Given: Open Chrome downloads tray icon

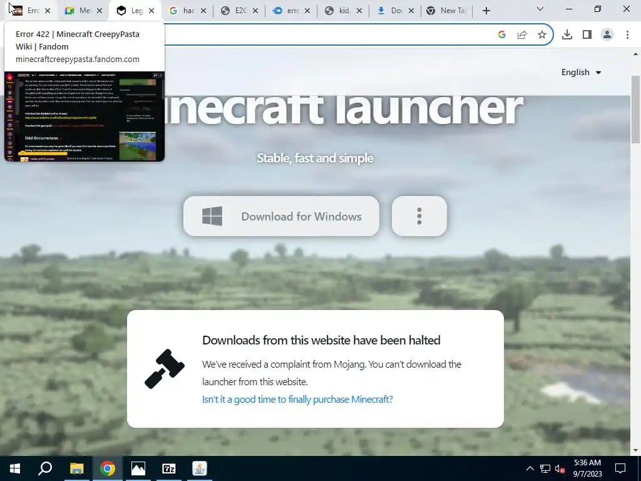Looking at the screenshot, I should [567, 35].
